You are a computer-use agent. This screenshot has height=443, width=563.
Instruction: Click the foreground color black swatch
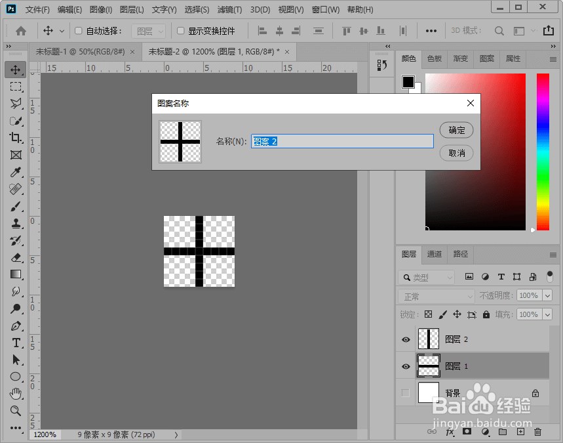coord(408,82)
